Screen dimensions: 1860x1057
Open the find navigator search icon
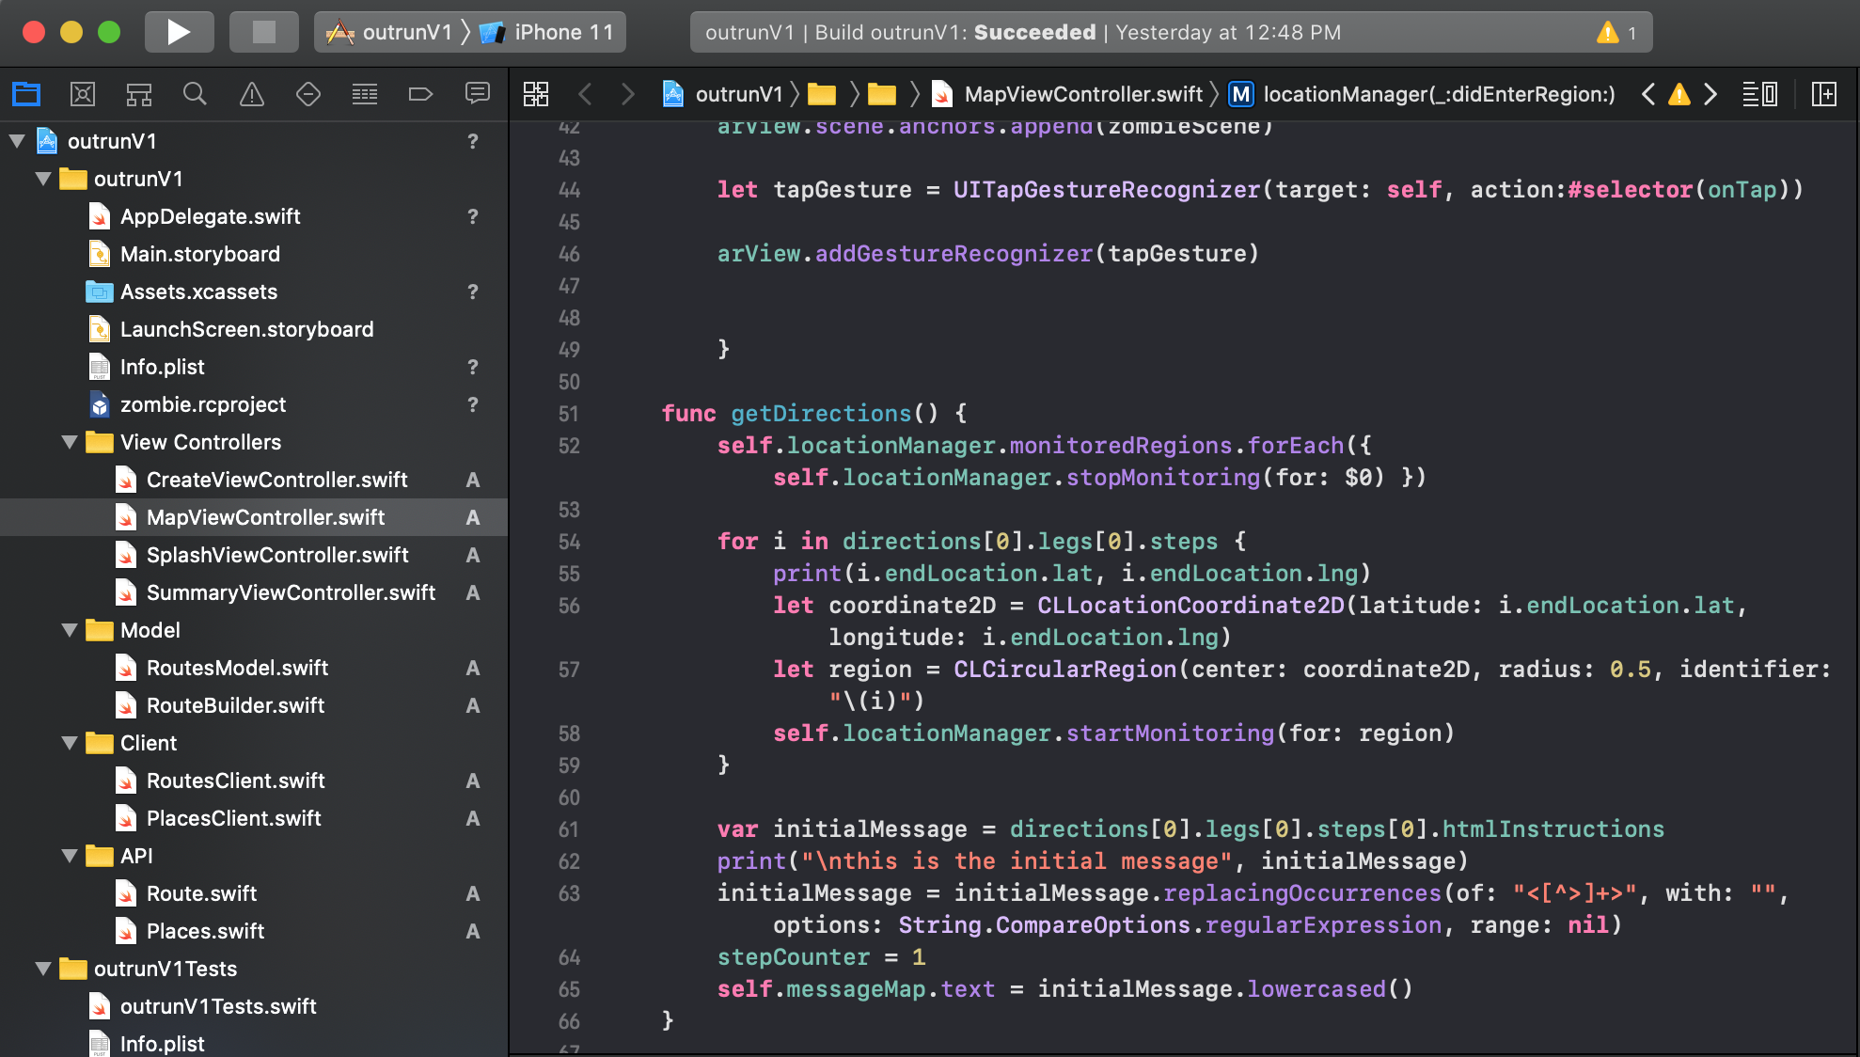point(195,94)
